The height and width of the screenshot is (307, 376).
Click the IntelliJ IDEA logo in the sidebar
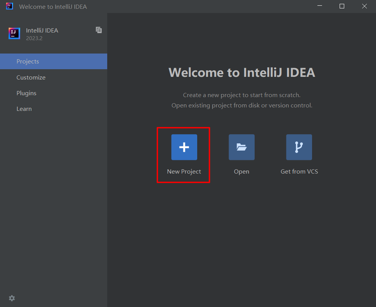click(15, 33)
